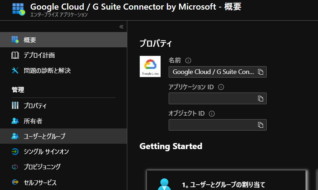Click the プロパティ bars icon in sidebar
Viewport: 318px width, 190px height.
point(15,106)
